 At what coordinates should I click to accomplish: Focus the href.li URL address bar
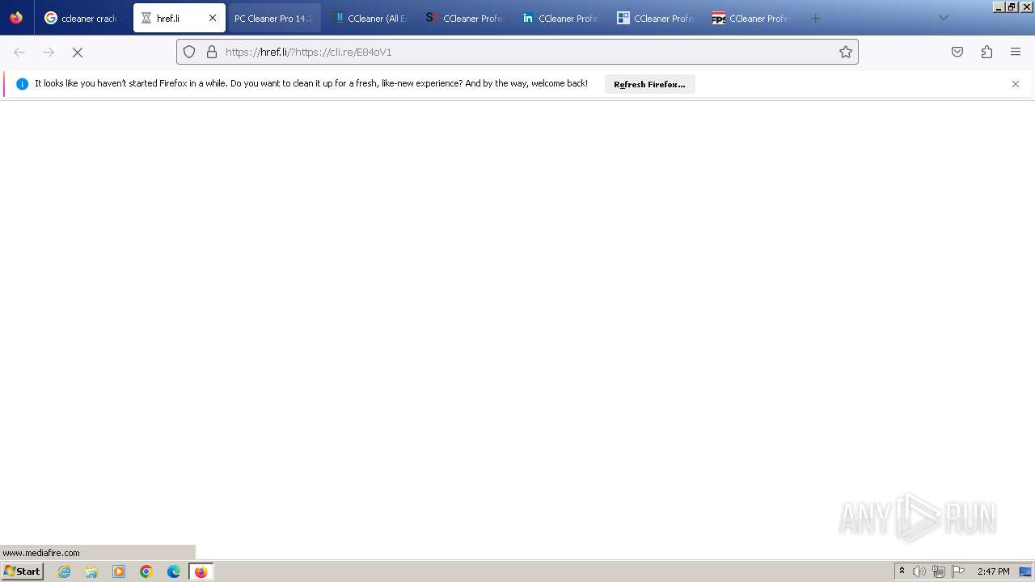pyautogui.click(x=517, y=52)
